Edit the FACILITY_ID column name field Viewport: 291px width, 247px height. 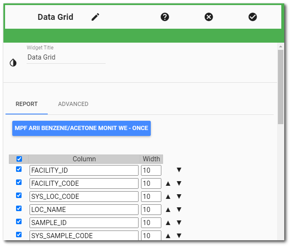point(84,170)
